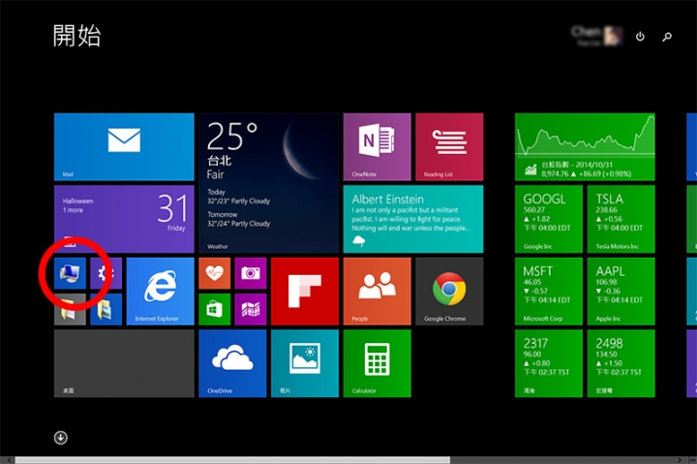Screen dimensions: 697x464
Task: Launch the Calculator tile
Action: pyautogui.click(x=377, y=363)
